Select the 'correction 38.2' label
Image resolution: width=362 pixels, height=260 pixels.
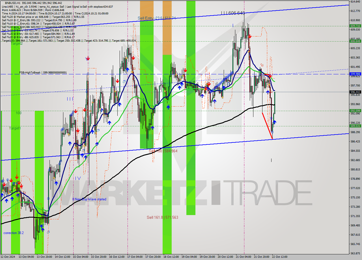[x=14, y=233]
